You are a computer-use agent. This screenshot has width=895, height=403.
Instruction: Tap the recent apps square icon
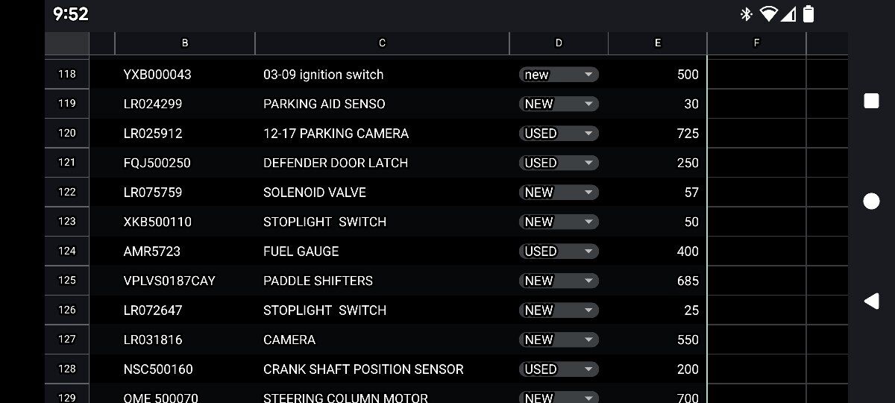click(871, 101)
